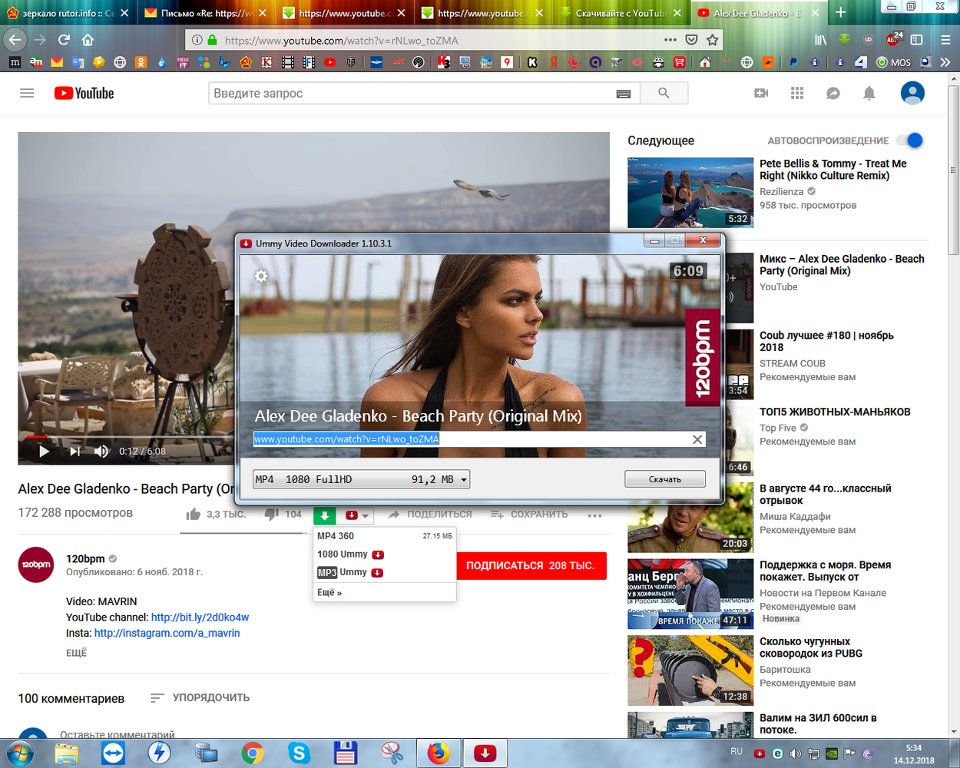
Task: Click the green download arrow under the video
Action: coord(325,515)
